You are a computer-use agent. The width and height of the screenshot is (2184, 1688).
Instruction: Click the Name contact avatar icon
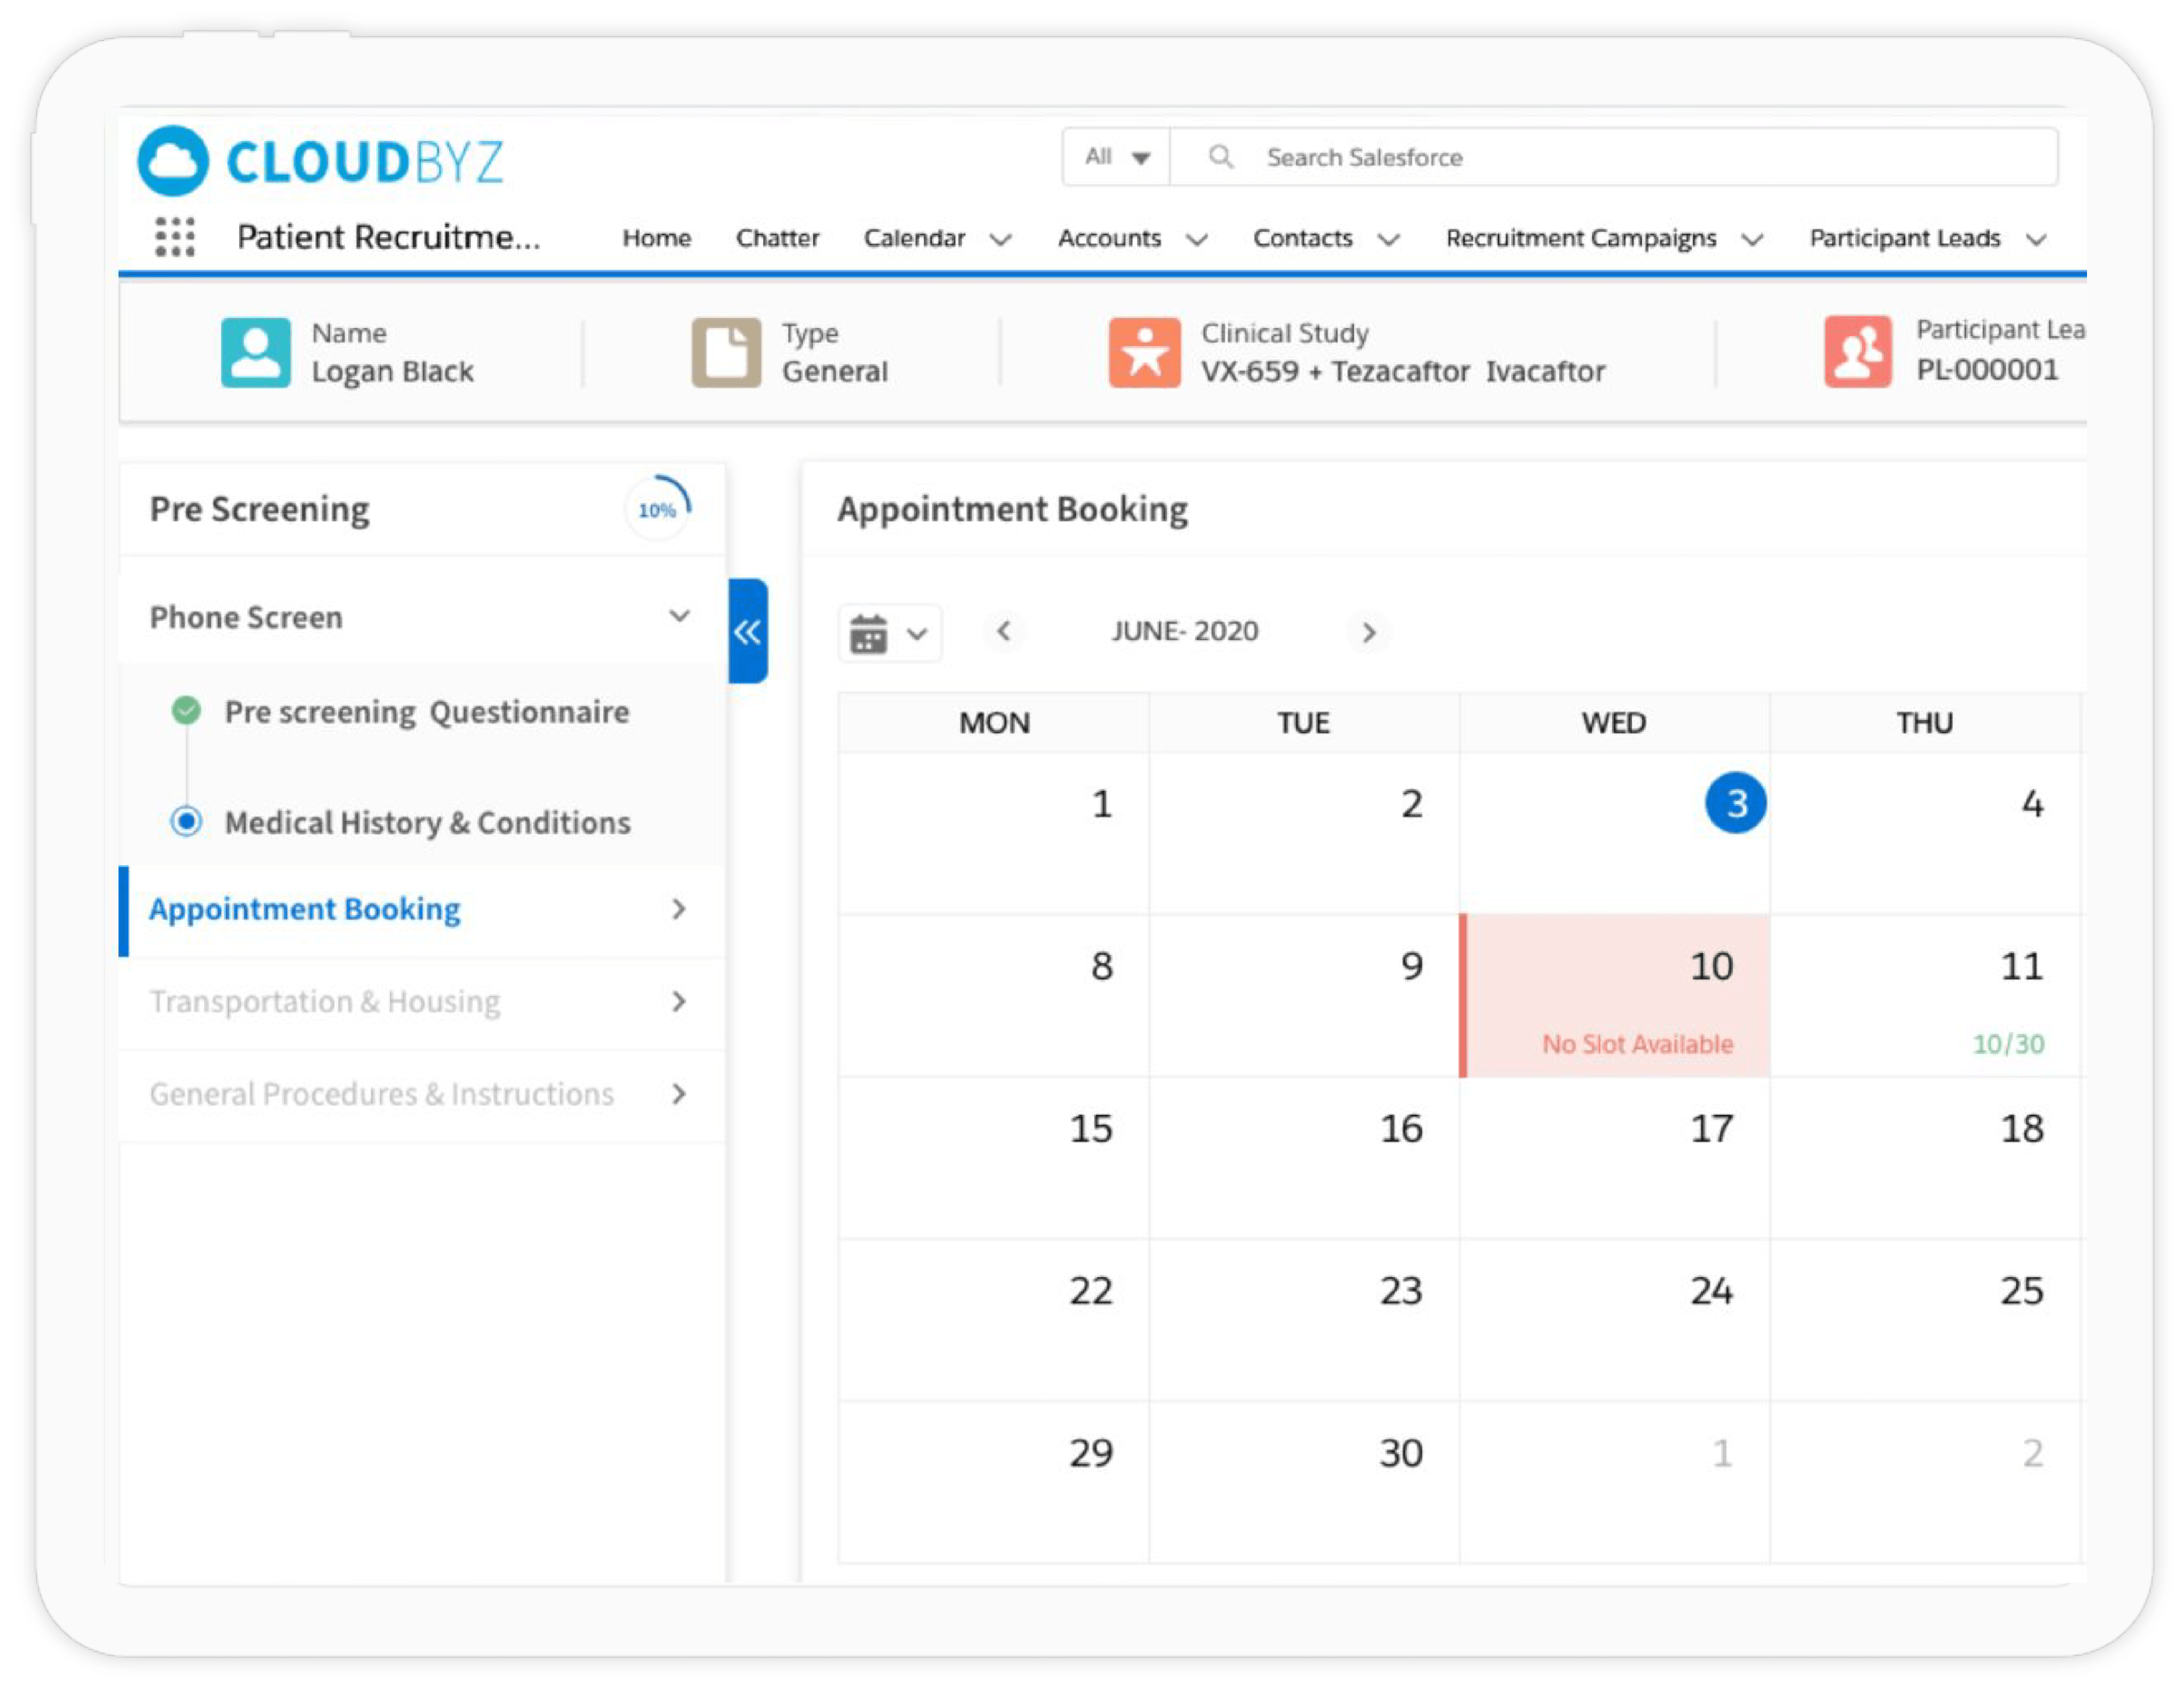pyautogui.click(x=256, y=352)
